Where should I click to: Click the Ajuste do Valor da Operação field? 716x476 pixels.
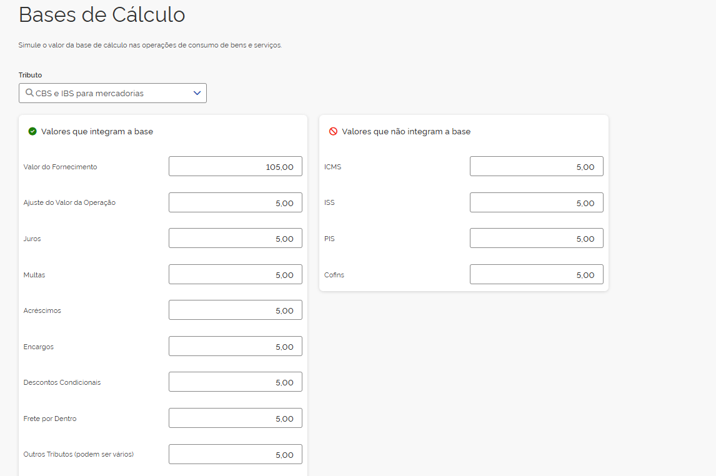pos(235,202)
